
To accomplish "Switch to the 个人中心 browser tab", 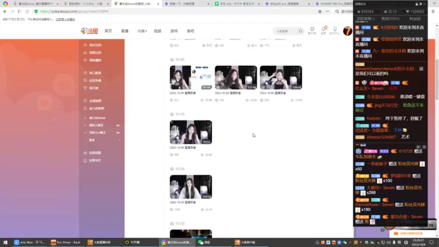I will [86, 4].
